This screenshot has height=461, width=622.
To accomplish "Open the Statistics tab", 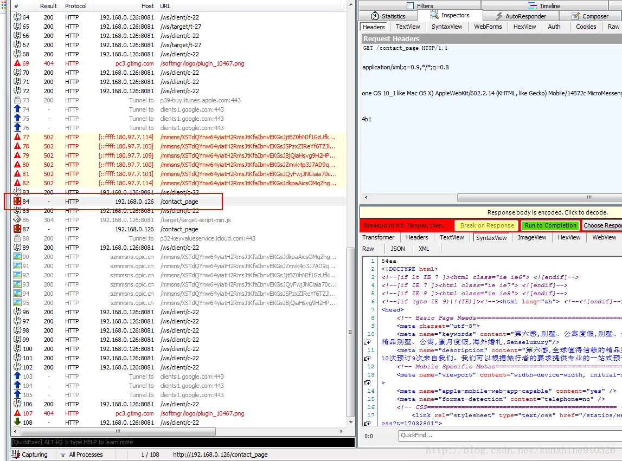I will pos(388,16).
